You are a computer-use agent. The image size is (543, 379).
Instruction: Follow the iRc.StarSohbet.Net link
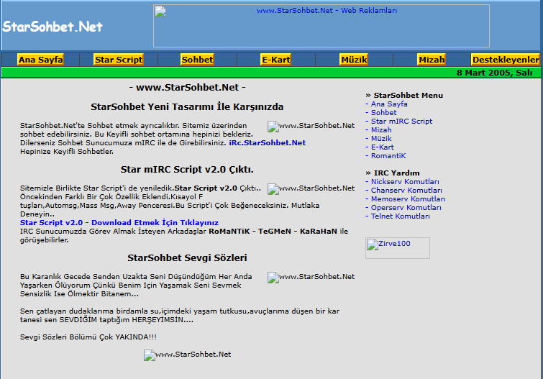pyautogui.click(x=268, y=142)
